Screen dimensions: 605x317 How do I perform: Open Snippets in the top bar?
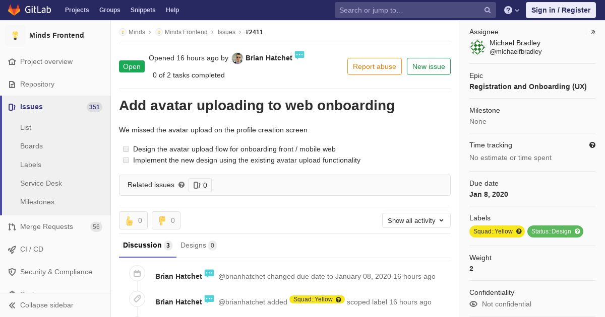tap(143, 10)
